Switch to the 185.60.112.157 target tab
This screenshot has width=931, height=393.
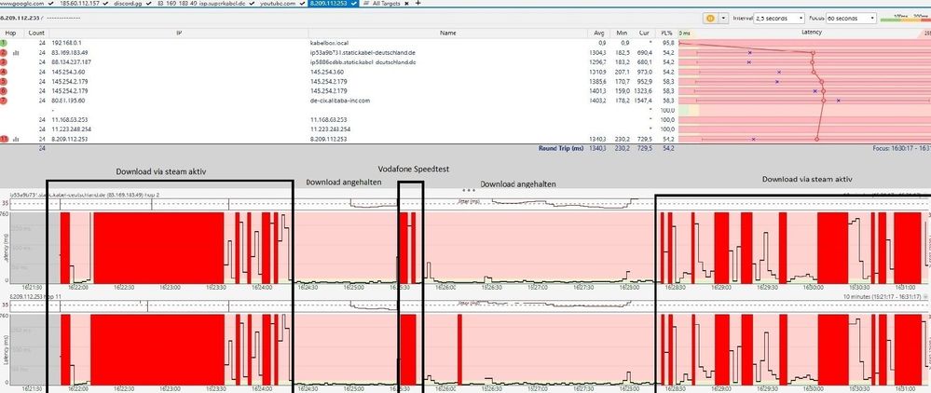coord(80,4)
